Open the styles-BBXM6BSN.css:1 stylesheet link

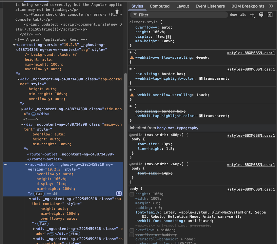(251, 53)
